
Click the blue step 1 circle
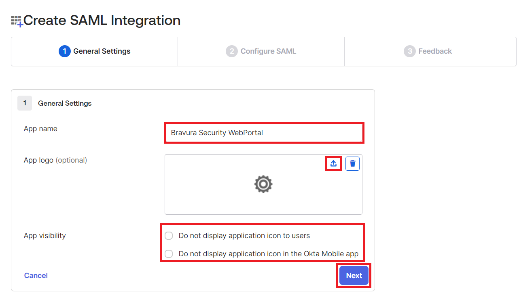(64, 51)
